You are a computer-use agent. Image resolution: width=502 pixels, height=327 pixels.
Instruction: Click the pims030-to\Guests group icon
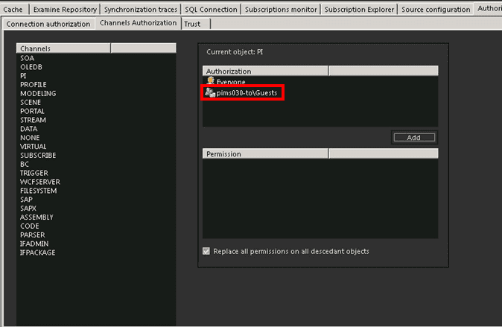[x=210, y=92]
